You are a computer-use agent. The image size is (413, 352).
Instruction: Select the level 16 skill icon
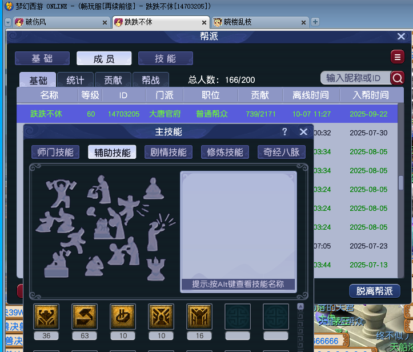[199, 317]
